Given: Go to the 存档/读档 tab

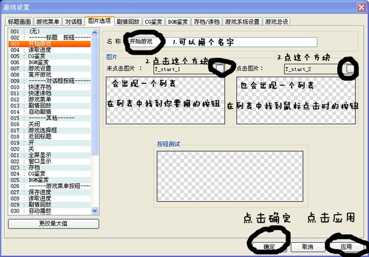Looking at the screenshot, I should click(207, 21).
